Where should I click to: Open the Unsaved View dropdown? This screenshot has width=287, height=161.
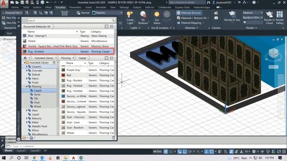(12, 13)
